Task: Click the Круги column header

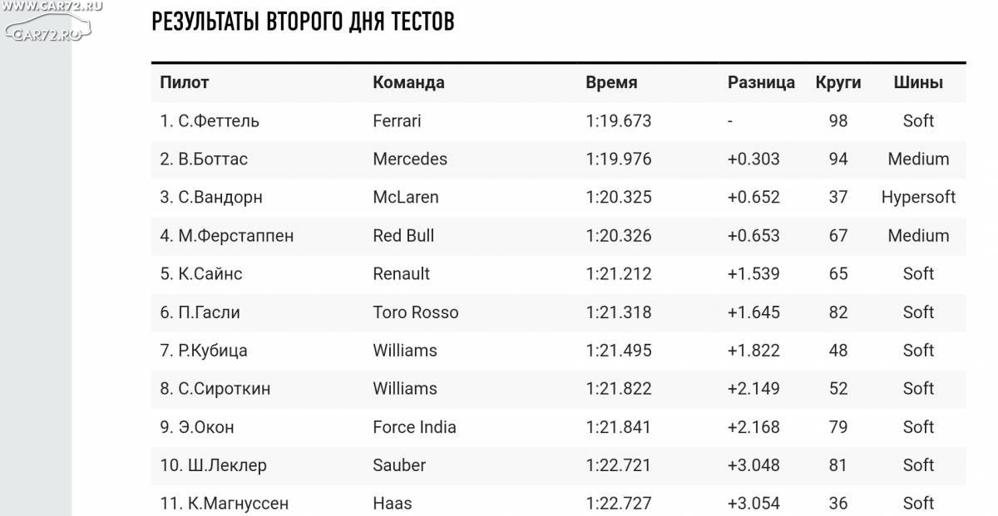Action: tap(838, 82)
